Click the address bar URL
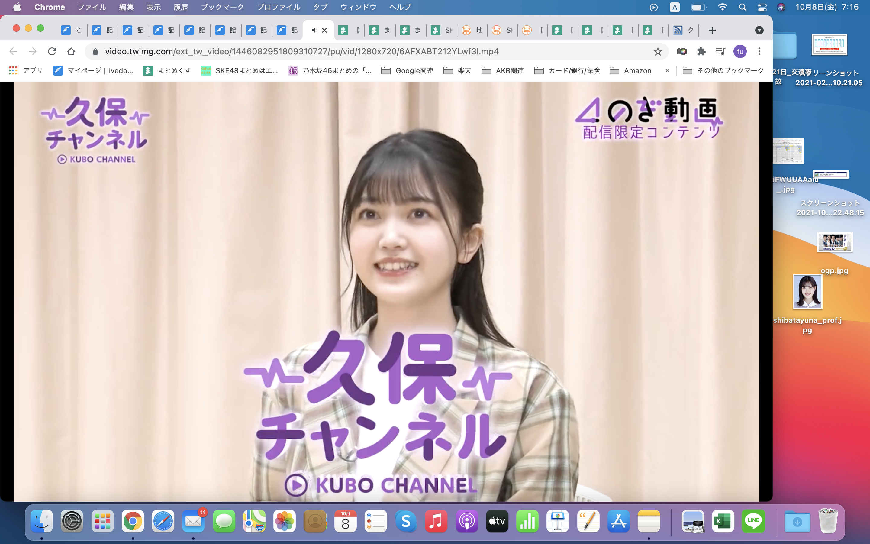This screenshot has height=544, width=870. click(x=301, y=51)
